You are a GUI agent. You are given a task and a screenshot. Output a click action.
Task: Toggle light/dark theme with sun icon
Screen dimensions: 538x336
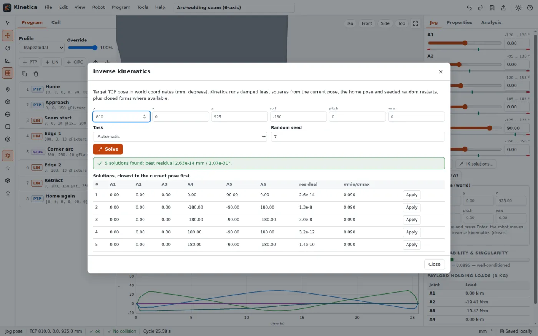coord(518,8)
